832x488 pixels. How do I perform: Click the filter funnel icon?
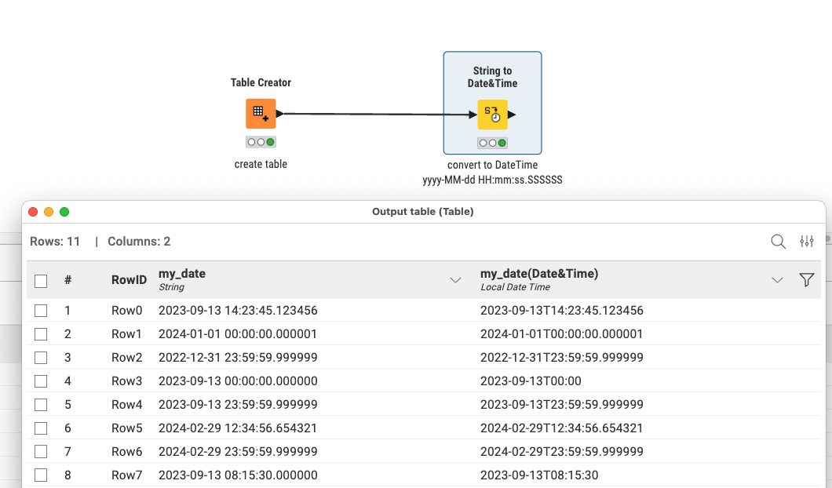[806, 280]
